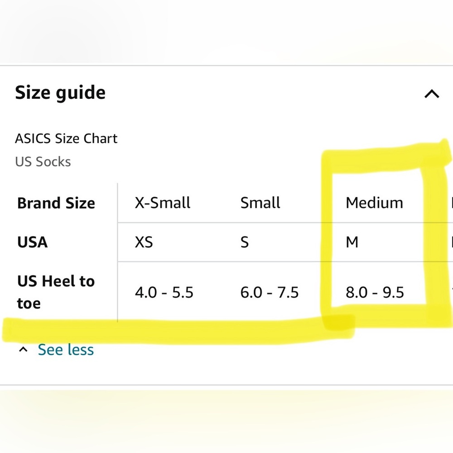The height and width of the screenshot is (453, 453).
Task: Click the 4.0 - 5.5 range cell
Action: point(164,292)
